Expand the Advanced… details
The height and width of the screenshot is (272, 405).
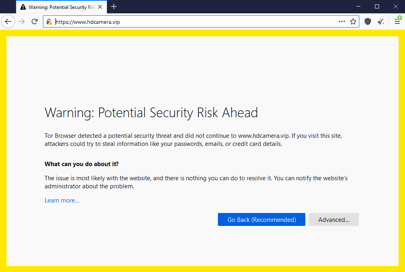[x=333, y=219]
